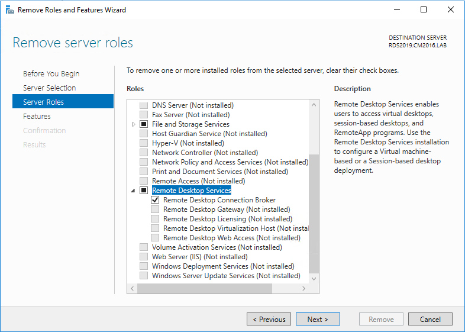Toggle the Remote Desktop Services checkbox

pos(144,191)
